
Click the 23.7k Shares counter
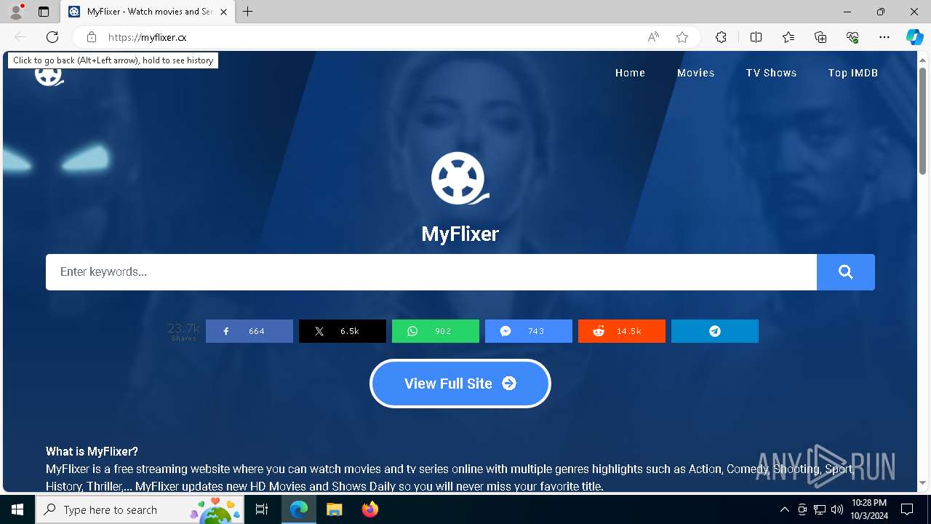pos(183,331)
